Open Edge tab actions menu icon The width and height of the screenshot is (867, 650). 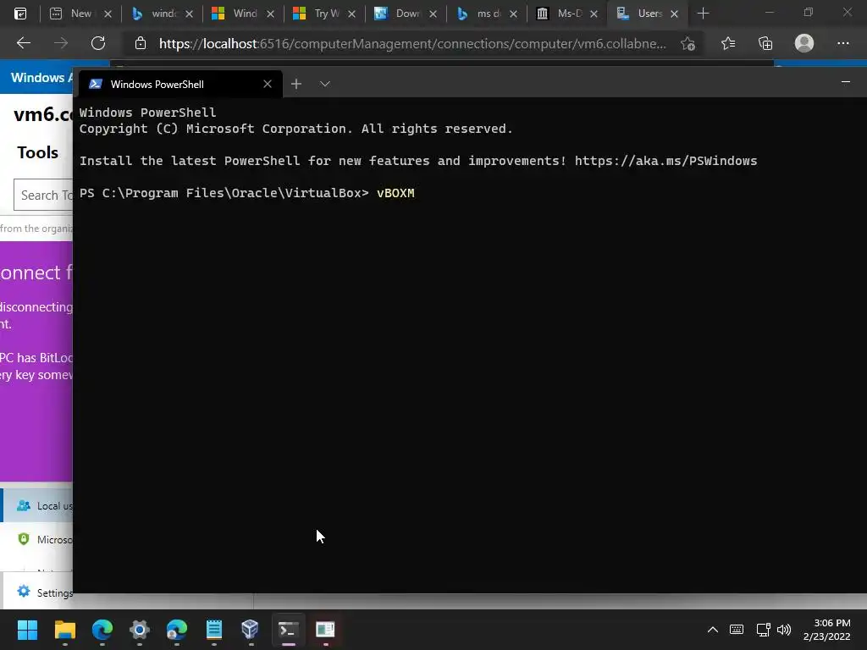click(20, 14)
